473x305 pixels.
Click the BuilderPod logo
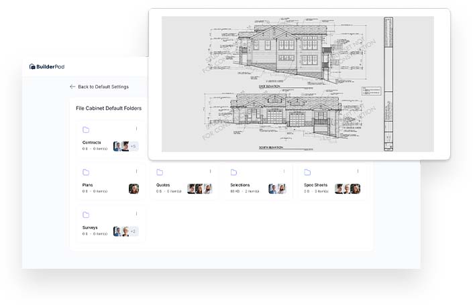(47, 66)
